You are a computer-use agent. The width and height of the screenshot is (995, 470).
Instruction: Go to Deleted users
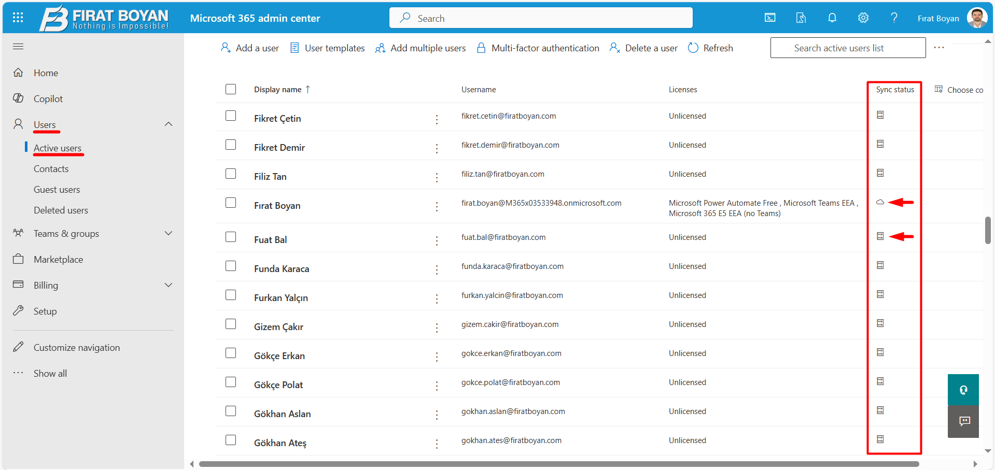click(x=61, y=210)
